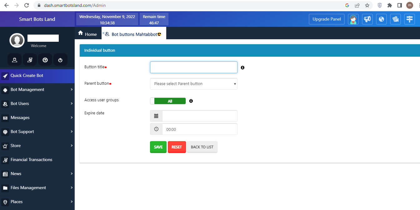This screenshot has width=420, height=210.
Task: Expand the News submenu arrow
Action: tap(72, 174)
